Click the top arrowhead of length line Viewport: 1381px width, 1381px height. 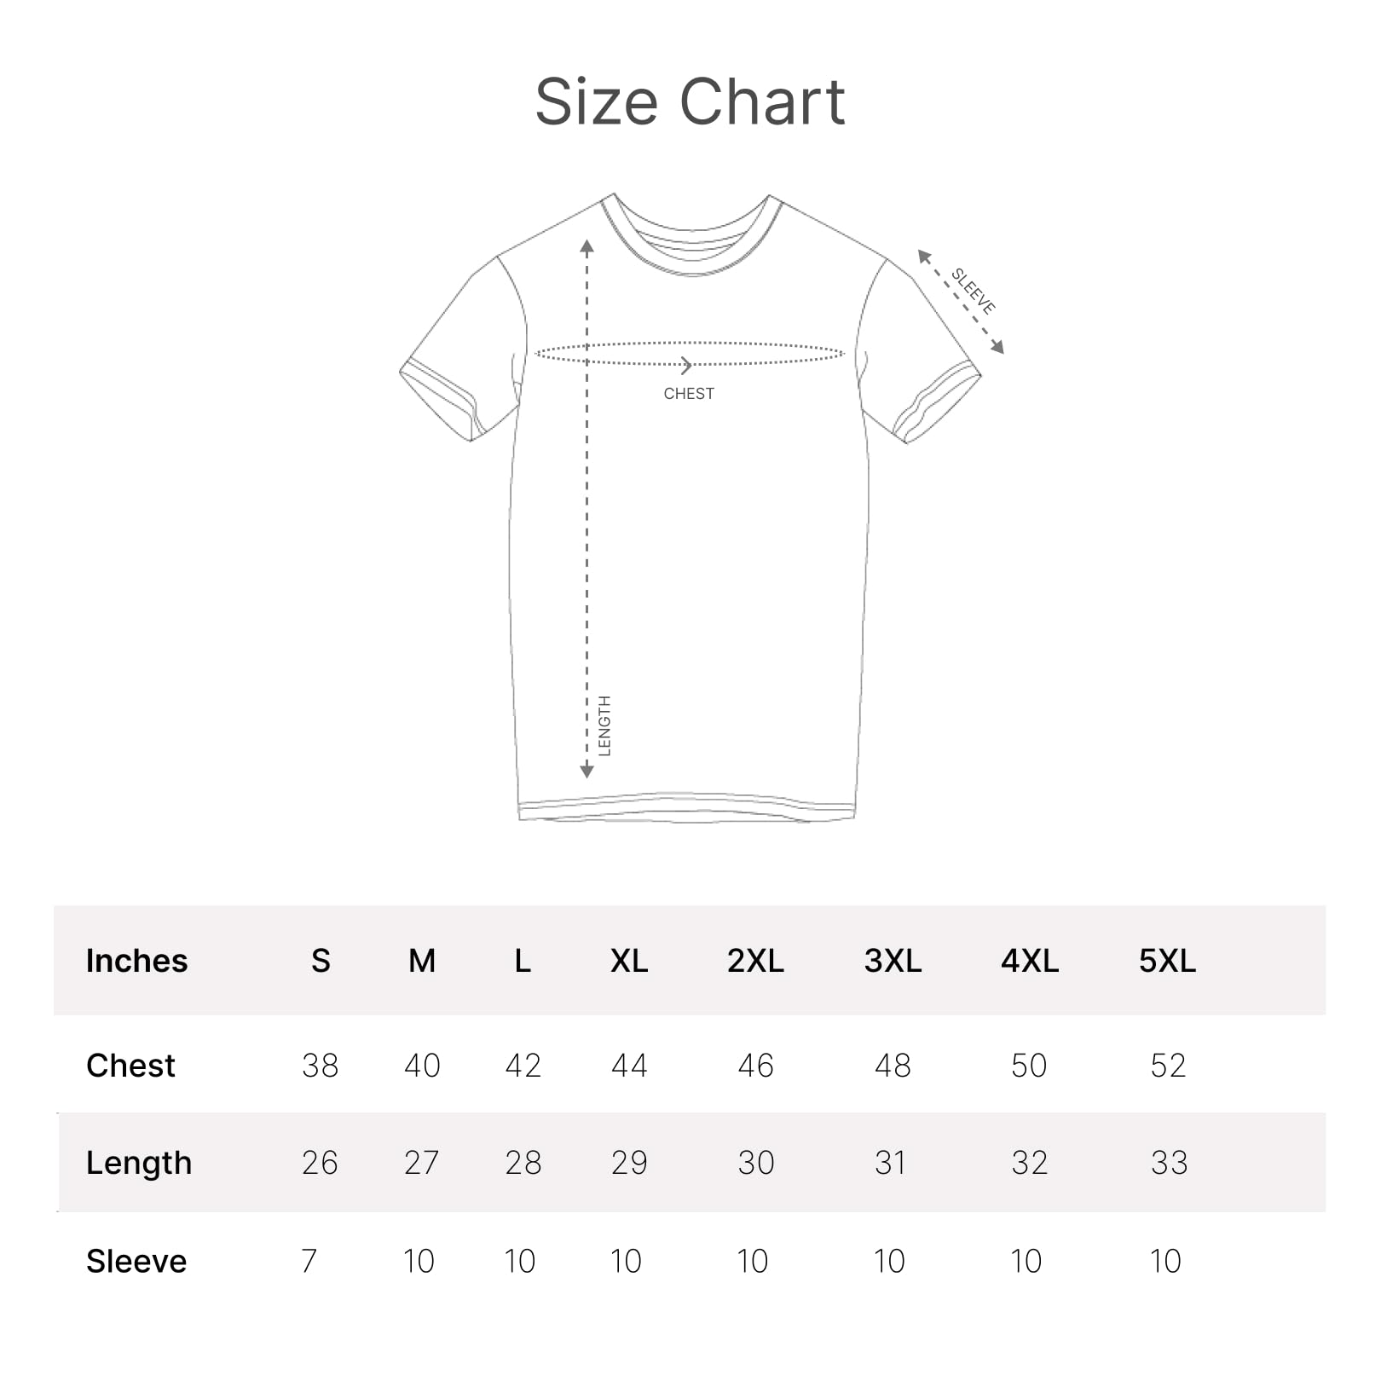pyautogui.click(x=586, y=247)
